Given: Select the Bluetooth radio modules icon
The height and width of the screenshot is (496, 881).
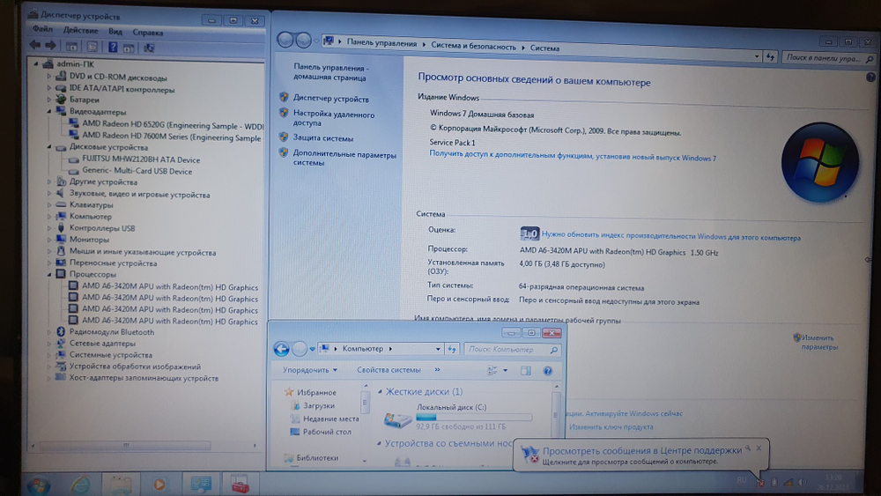Looking at the screenshot, I should click(61, 332).
